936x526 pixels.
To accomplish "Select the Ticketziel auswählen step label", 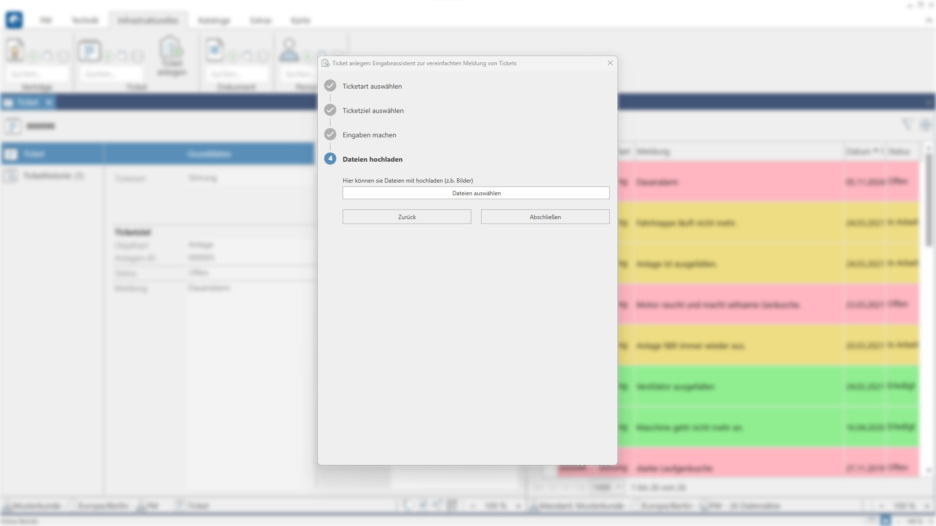I will coord(373,111).
